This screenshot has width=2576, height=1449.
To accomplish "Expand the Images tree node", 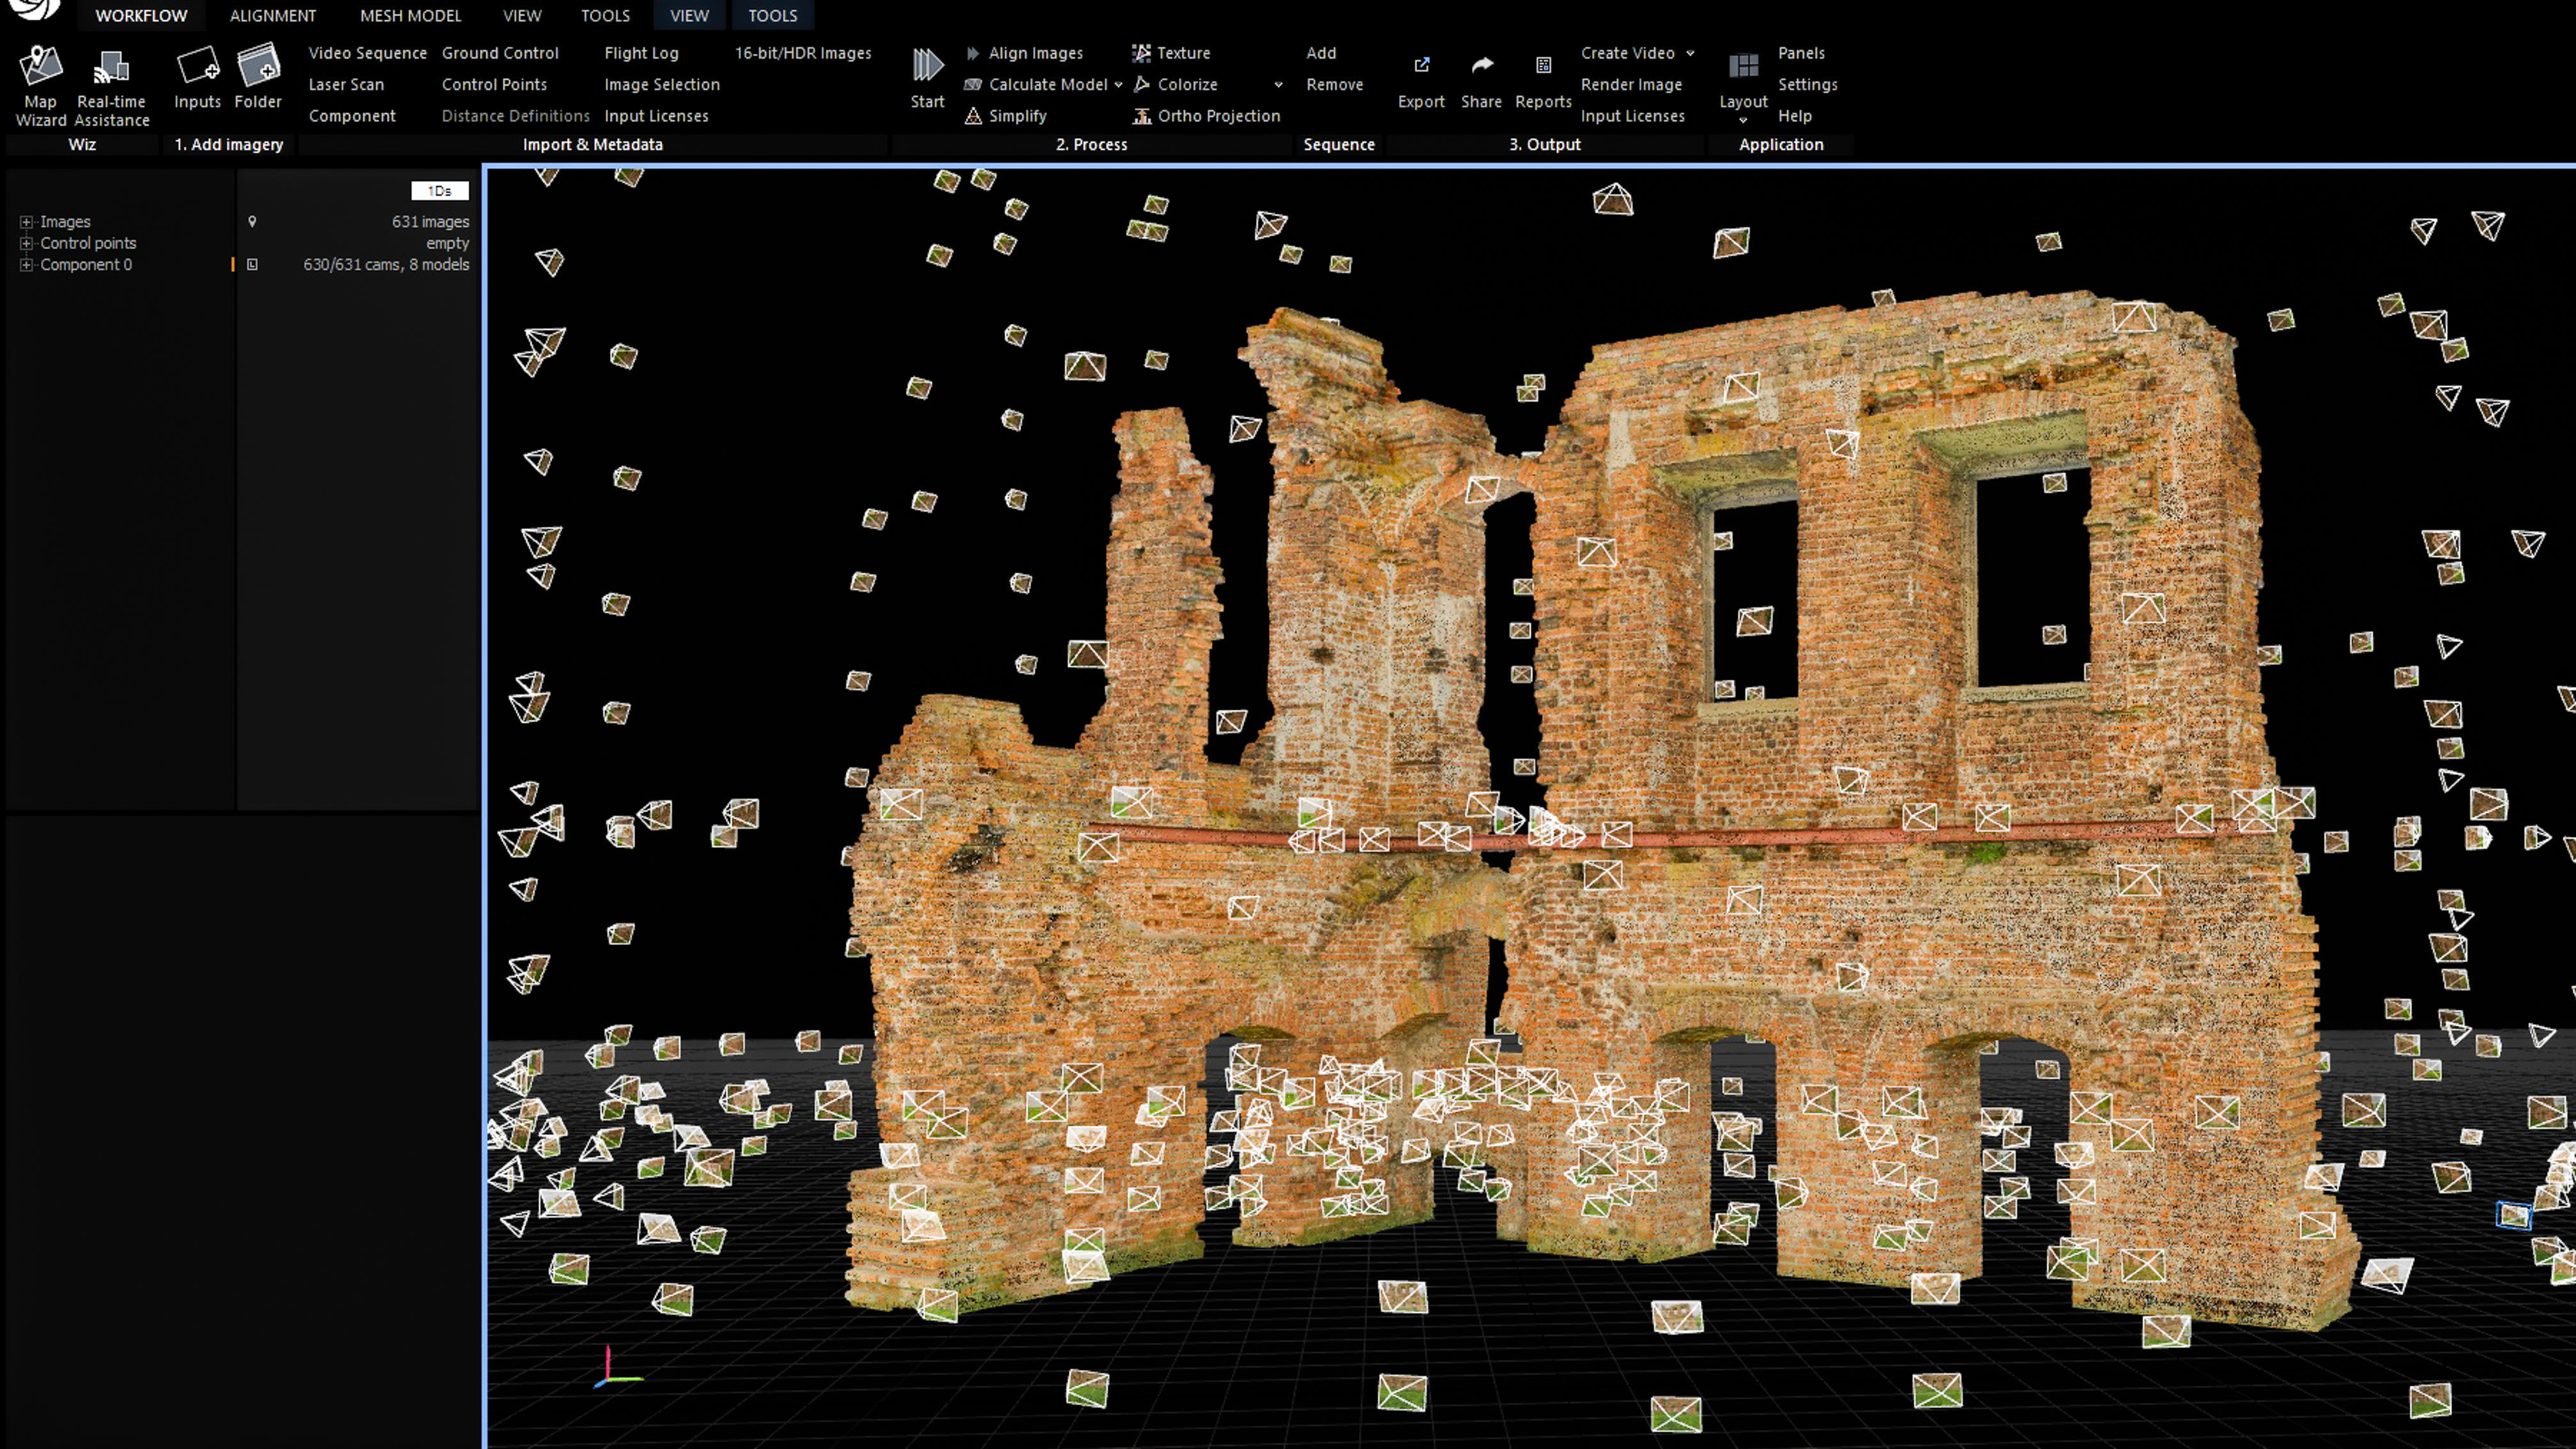I will [27, 222].
